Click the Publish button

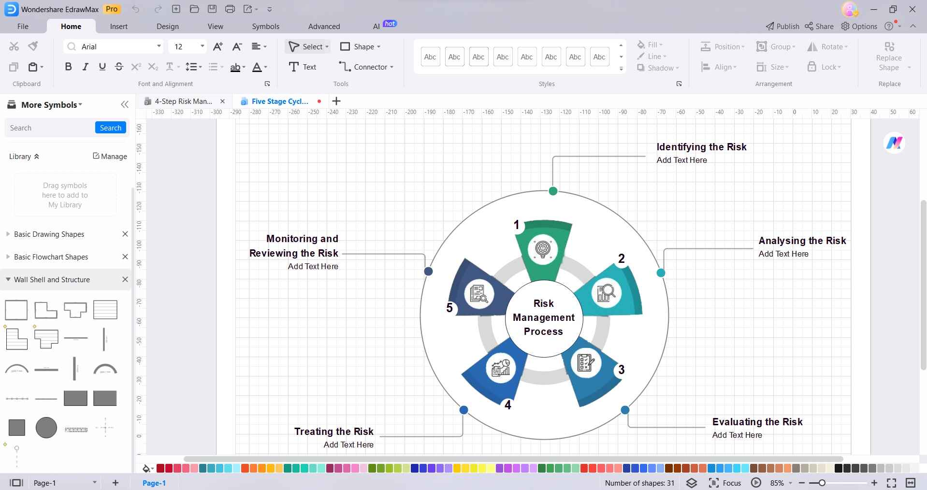[782, 26]
